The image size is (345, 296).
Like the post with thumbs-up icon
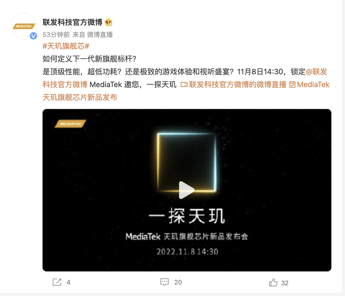point(273,283)
